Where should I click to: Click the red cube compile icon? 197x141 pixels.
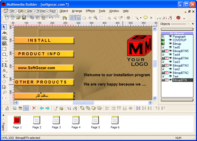pos(178,18)
